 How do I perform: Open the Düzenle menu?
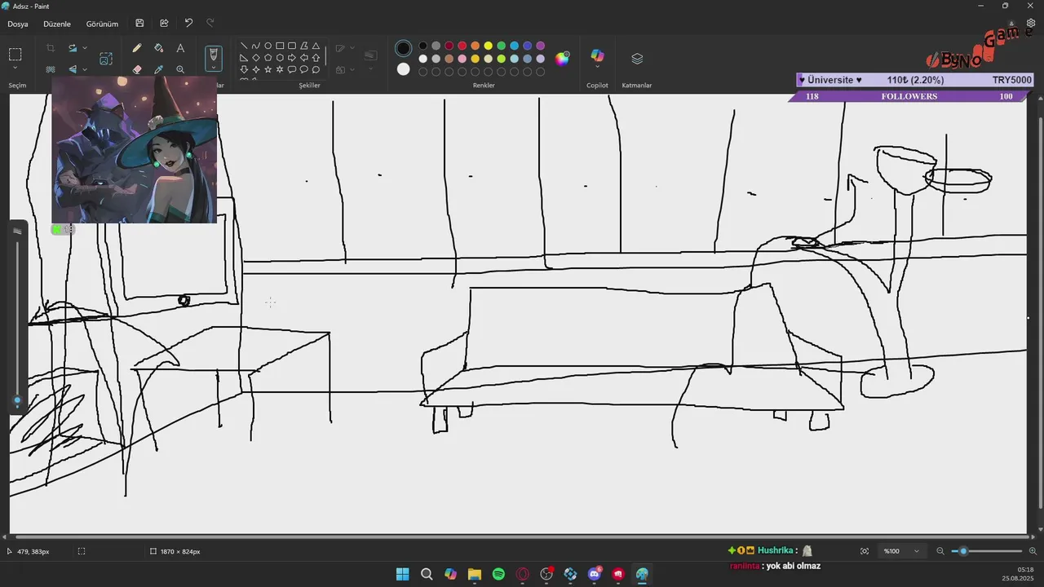[57, 24]
